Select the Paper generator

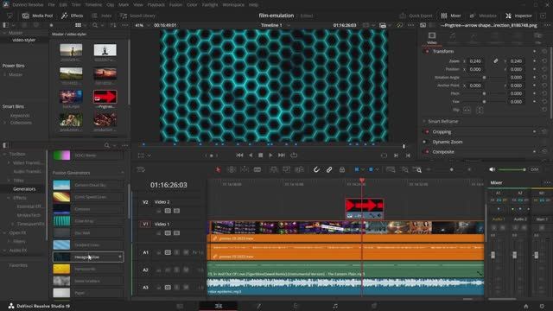click(x=88, y=293)
